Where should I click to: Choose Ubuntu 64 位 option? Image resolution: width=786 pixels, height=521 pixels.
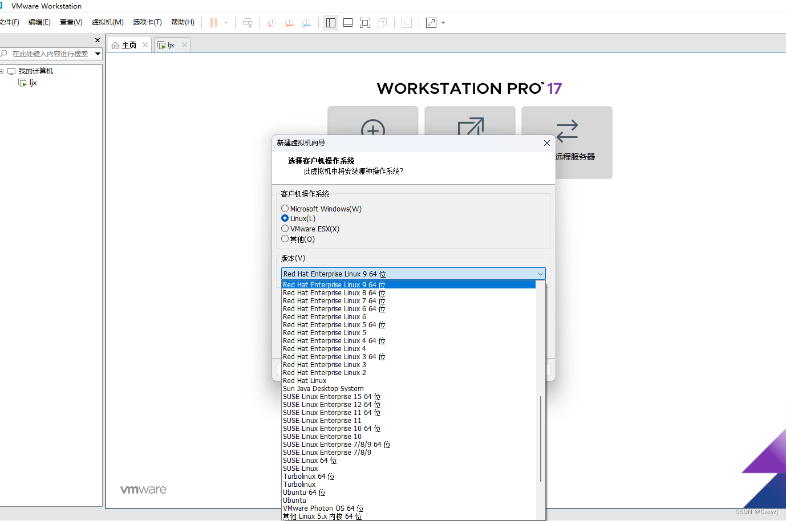click(x=408, y=492)
